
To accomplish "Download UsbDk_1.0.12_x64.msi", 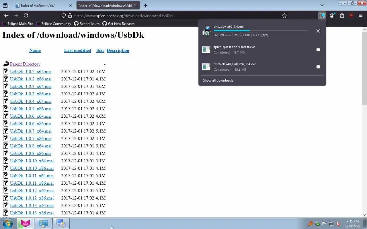I will click(x=32, y=191).
